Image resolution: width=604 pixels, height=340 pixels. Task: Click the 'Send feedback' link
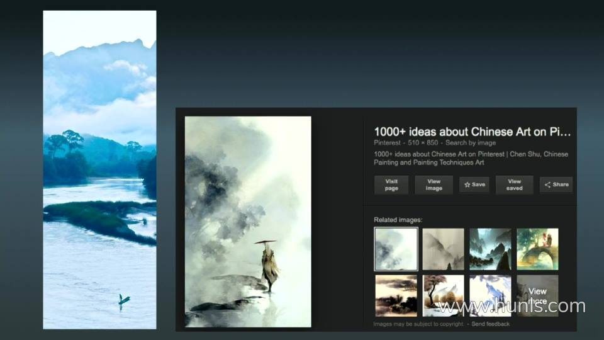coord(490,324)
